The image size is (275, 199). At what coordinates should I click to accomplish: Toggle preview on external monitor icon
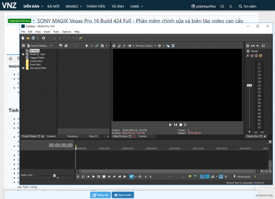[119, 46]
